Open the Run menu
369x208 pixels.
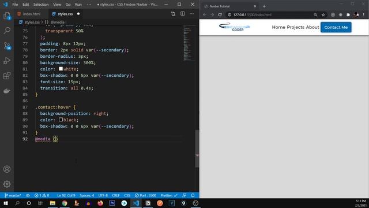coord(78,5)
